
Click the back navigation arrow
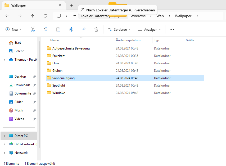pyautogui.click(x=7, y=16)
